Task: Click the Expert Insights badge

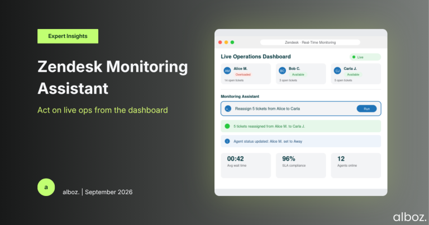Action: [68, 36]
